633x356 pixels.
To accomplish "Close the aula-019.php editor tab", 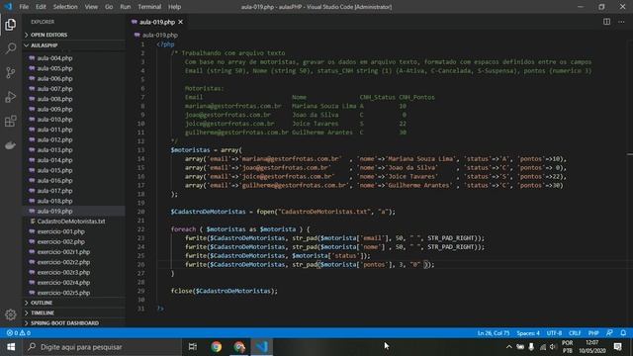I will (180, 22).
